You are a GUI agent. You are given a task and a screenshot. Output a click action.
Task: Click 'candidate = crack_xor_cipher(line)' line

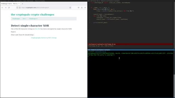pos(109,17)
